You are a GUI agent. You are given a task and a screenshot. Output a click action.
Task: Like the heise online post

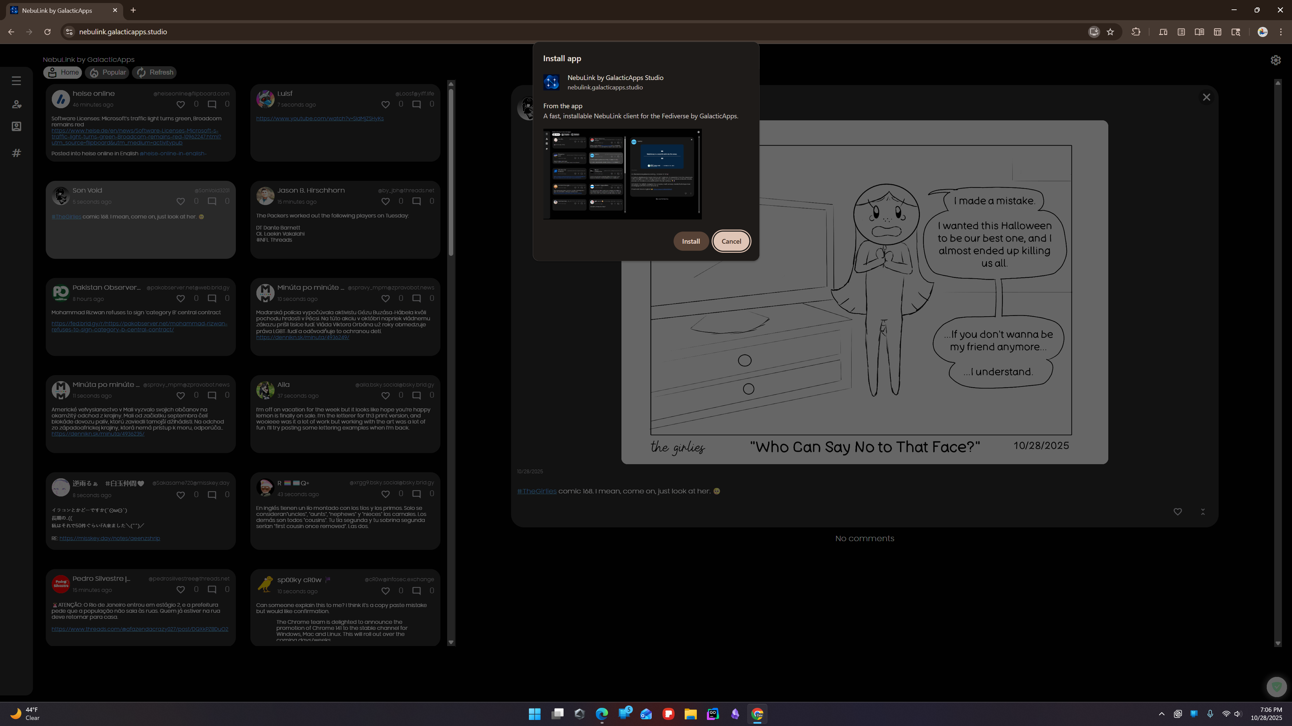click(181, 104)
